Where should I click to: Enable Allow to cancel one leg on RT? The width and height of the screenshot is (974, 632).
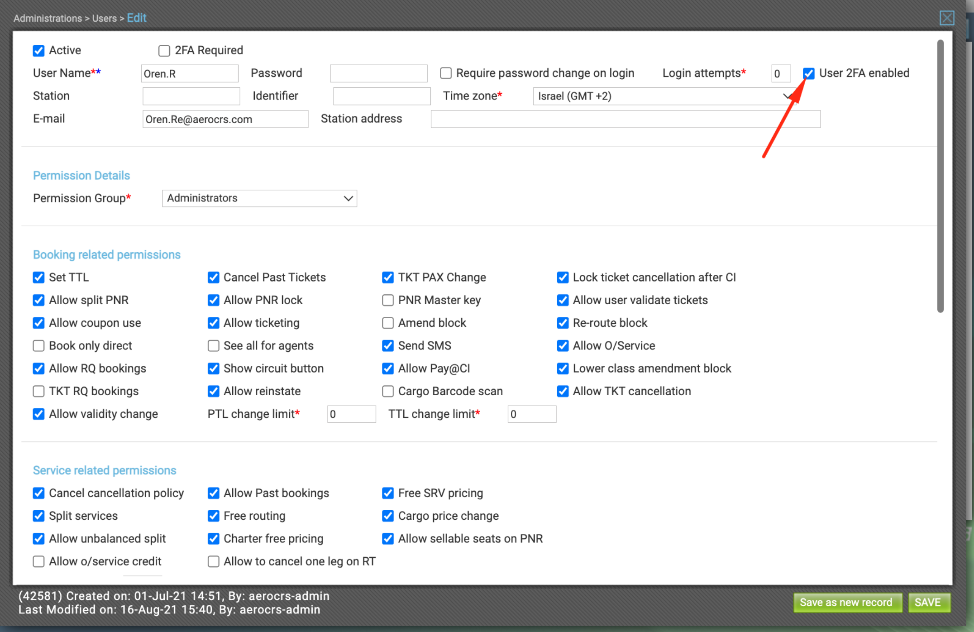click(x=214, y=561)
